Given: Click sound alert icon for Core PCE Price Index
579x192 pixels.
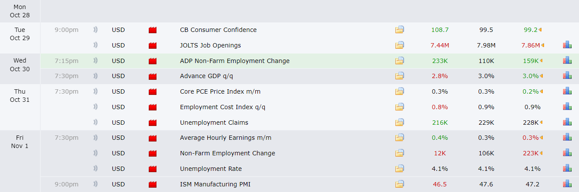Looking at the screenshot, I should [x=95, y=91].
